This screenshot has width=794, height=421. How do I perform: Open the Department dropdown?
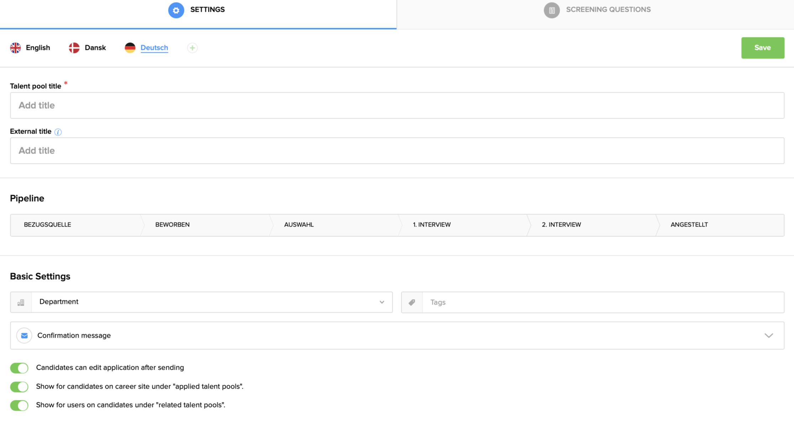coord(382,302)
